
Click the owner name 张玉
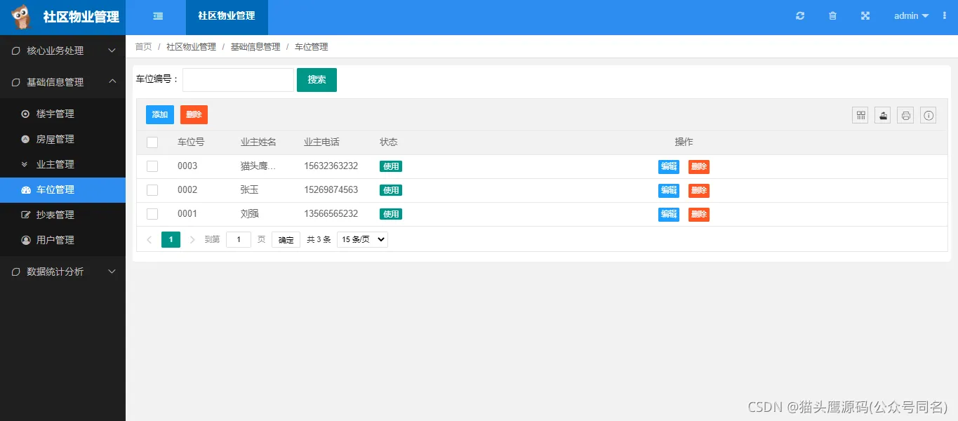point(249,190)
